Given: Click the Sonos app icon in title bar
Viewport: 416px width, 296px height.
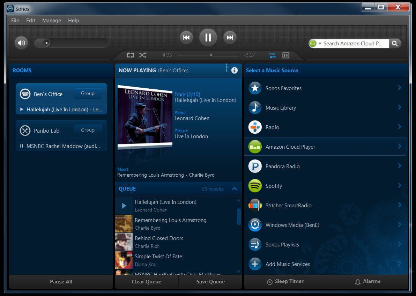Looking at the screenshot, I should click(10, 9).
